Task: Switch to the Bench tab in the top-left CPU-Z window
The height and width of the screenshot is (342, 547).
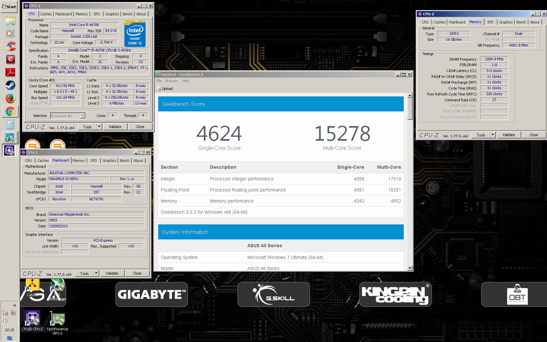Action: (128, 14)
